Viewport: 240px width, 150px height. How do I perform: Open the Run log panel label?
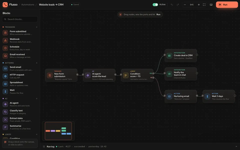click(x=50, y=146)
